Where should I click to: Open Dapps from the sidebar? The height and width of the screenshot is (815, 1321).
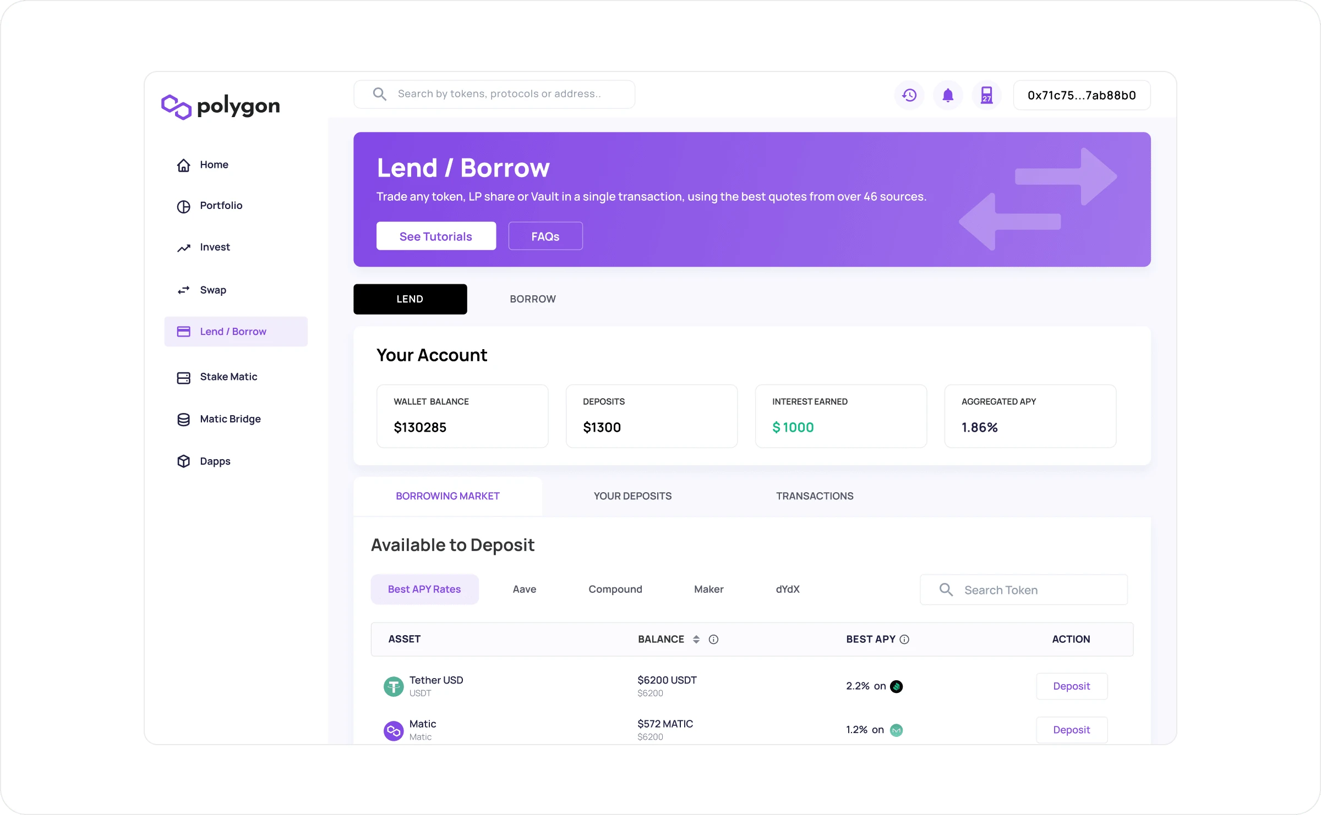pos(215,461)
